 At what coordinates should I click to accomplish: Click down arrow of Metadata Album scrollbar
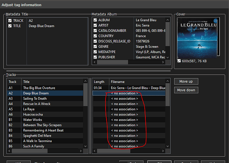point(168,57)
